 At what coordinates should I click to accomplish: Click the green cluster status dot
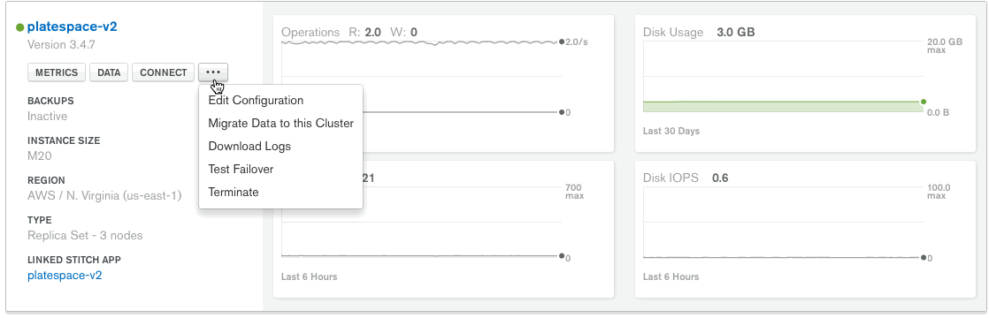pos(20,27)
